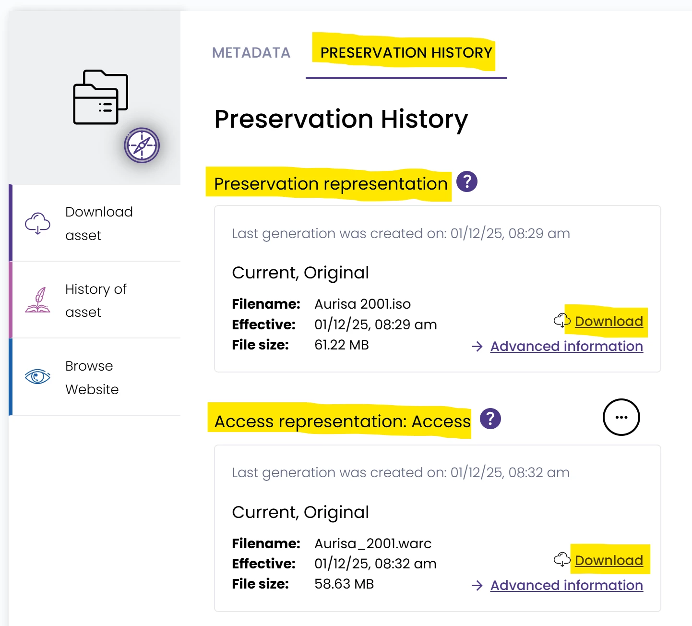Select the Preservation History tab
692x626 pixels.
point(406,53)
